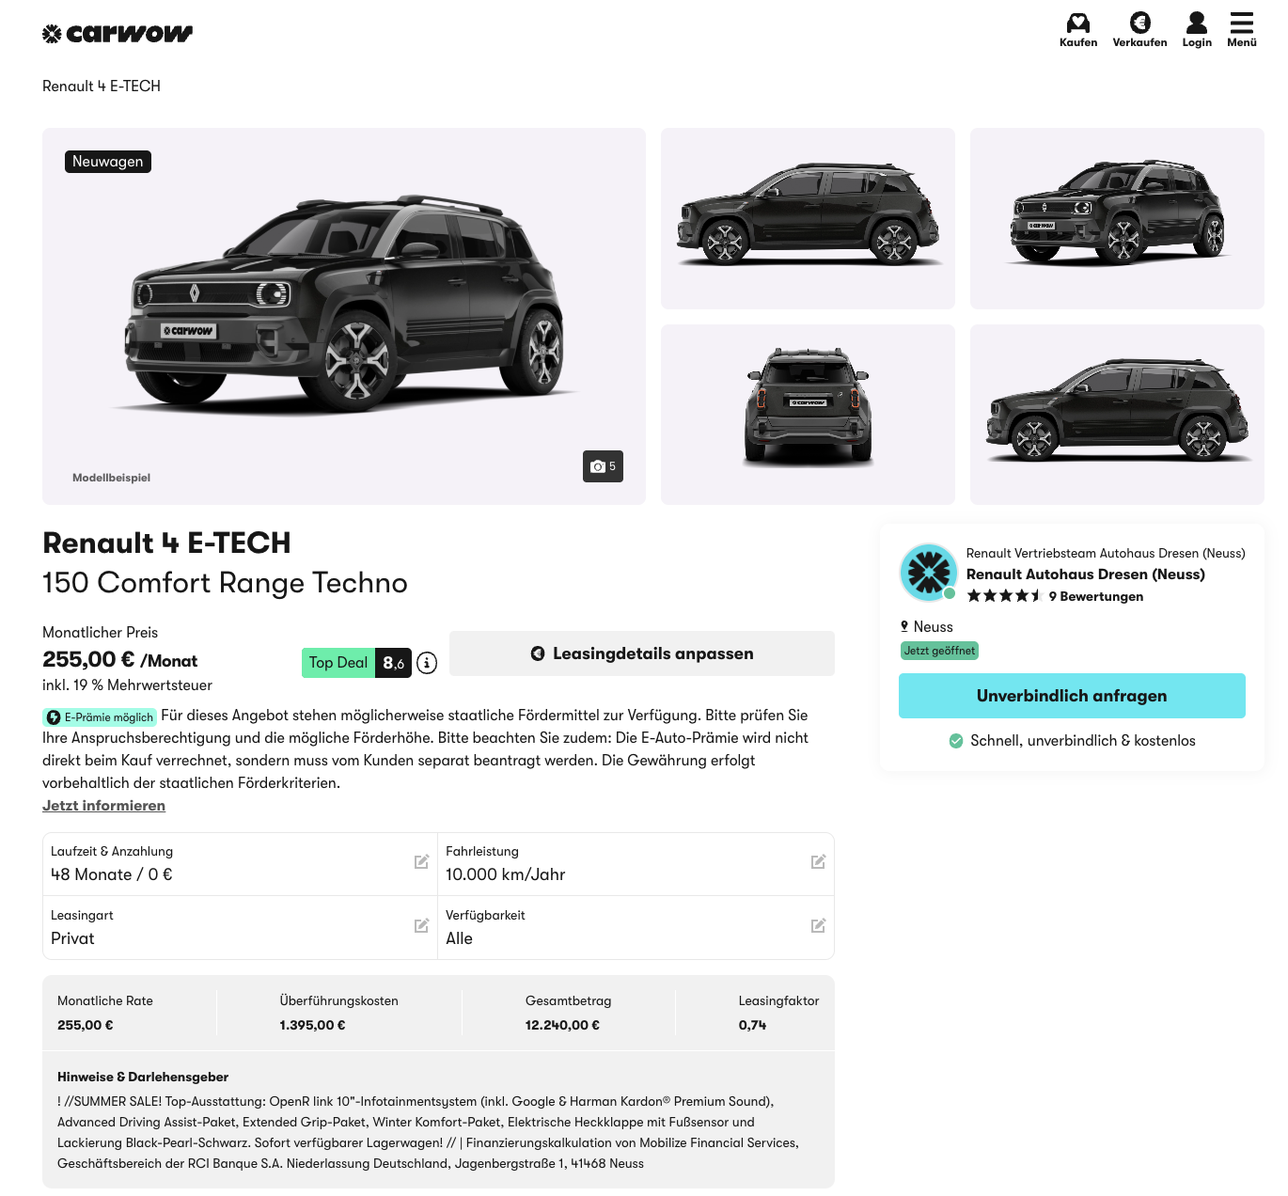The height and width of the screenshot is (1196, 1288).
Task: Open the bottom-right side view thumbnail
Action: point(1117,415)
